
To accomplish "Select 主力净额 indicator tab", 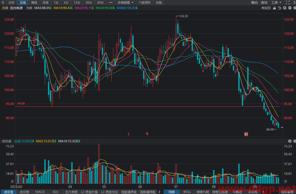I will 71,192.
